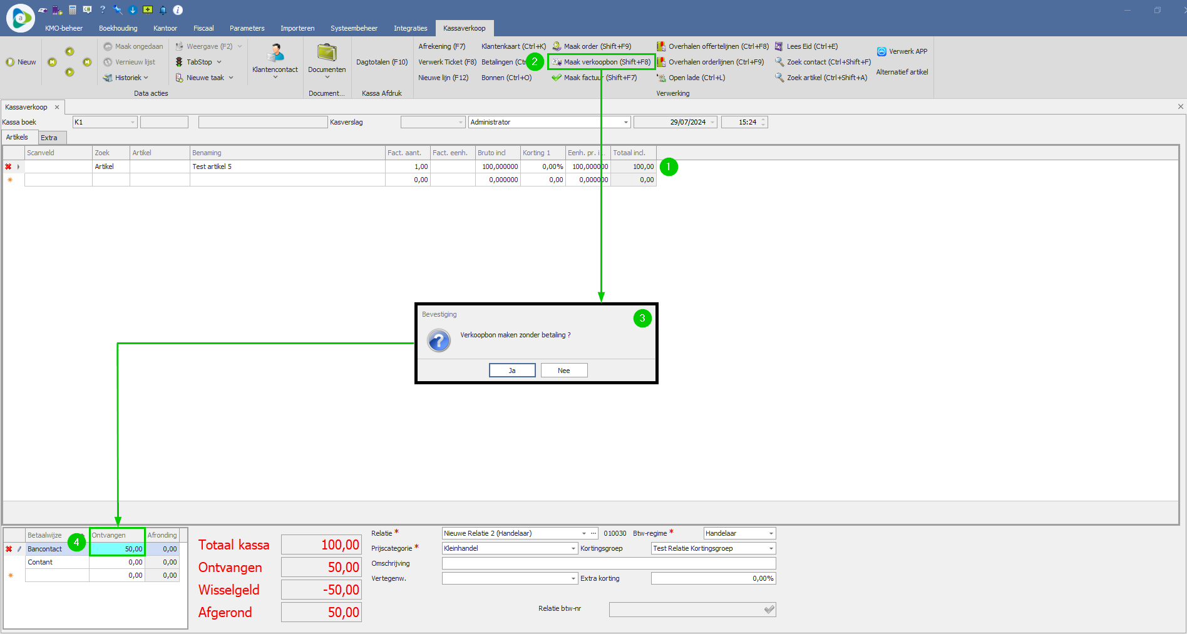The width and height of the screenshot is (1187, 634).
Task: Open the Klantencontact icon
Action: (275, 53)
